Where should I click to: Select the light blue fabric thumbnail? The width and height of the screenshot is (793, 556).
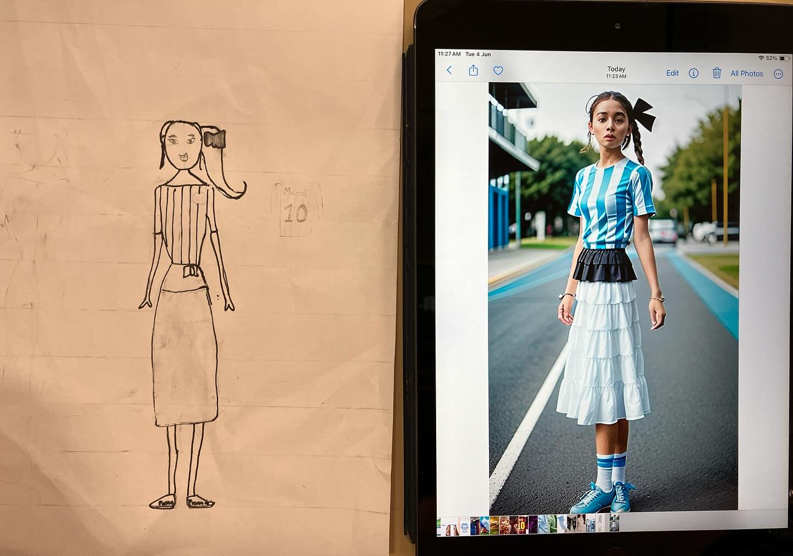pyautogui.click(x=542, y=525)
